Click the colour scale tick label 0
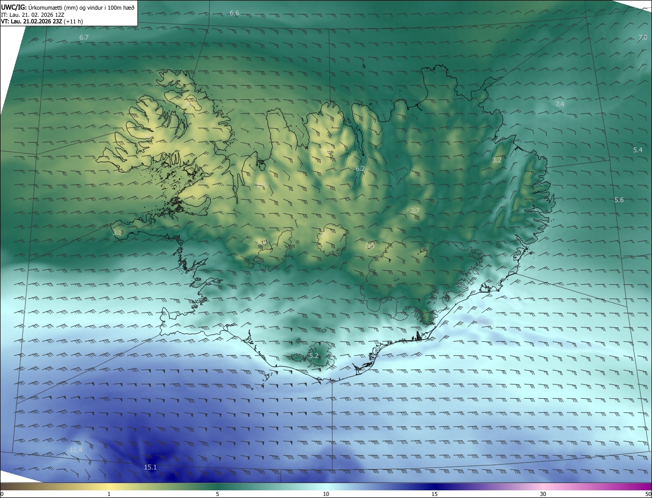652x498 pixels. [2, 494]
